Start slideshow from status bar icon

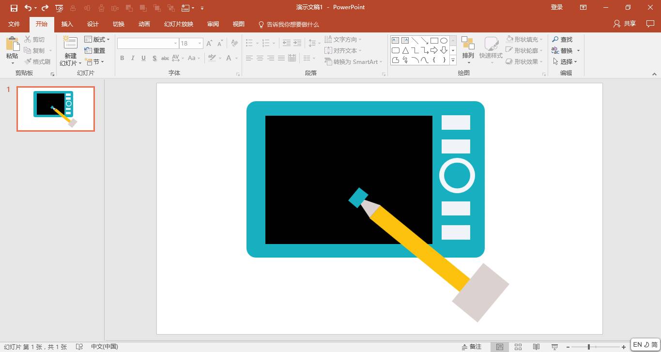click(554, 347)
